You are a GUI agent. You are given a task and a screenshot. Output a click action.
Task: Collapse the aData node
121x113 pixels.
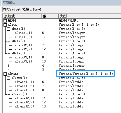pos(5,25)
